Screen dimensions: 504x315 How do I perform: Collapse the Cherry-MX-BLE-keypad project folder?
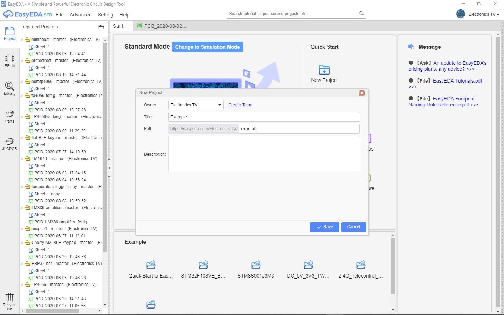coord(22,243)
